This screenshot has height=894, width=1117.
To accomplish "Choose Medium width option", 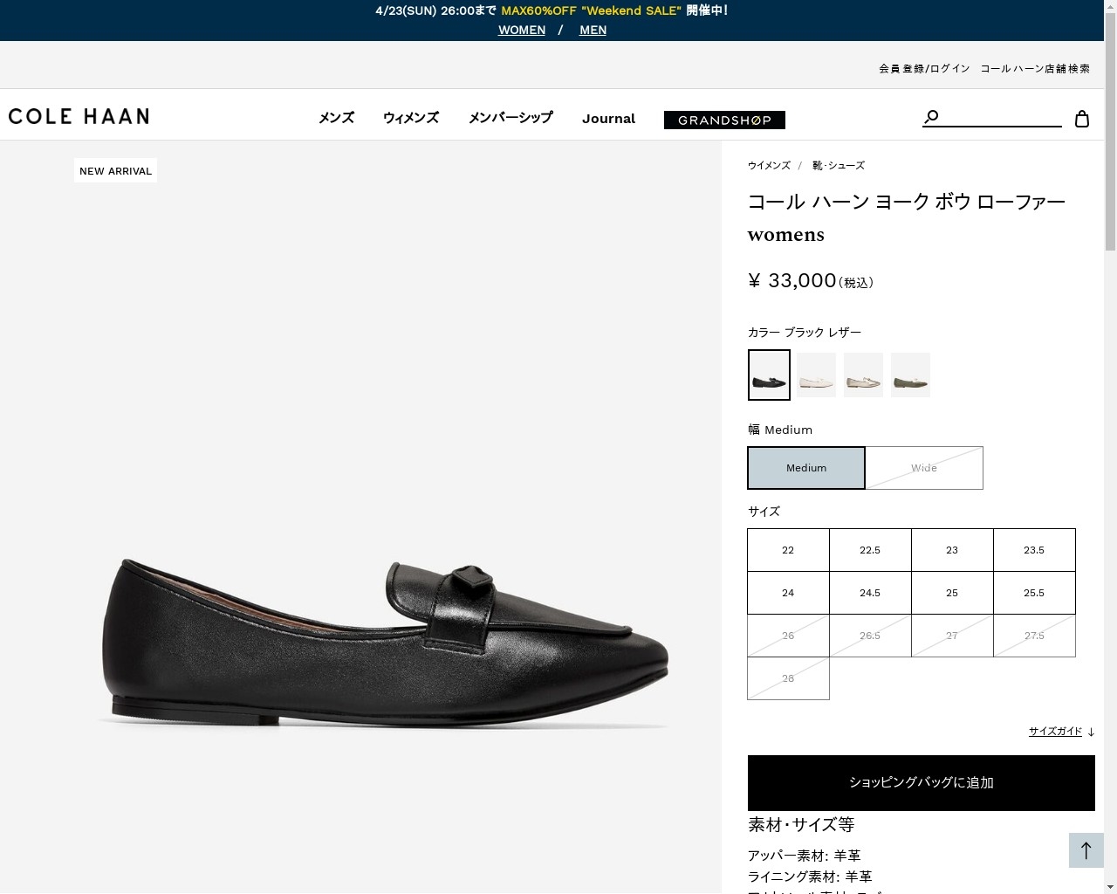I will tap(806, 468).
